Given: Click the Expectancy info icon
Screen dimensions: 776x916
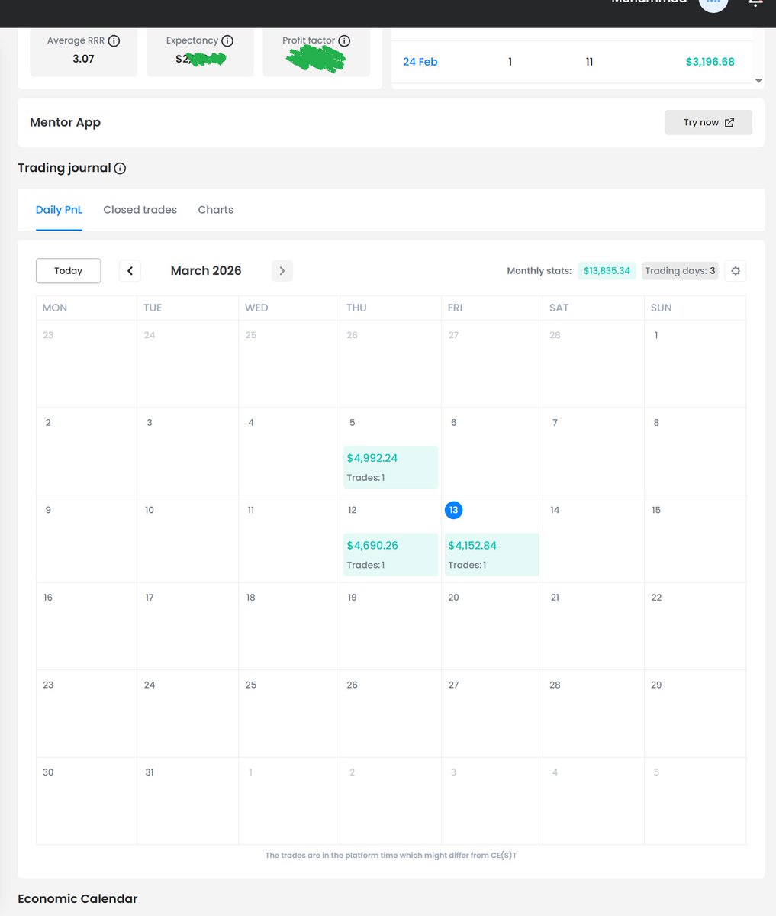Looking at the screenshot, I should click(227, 40).
